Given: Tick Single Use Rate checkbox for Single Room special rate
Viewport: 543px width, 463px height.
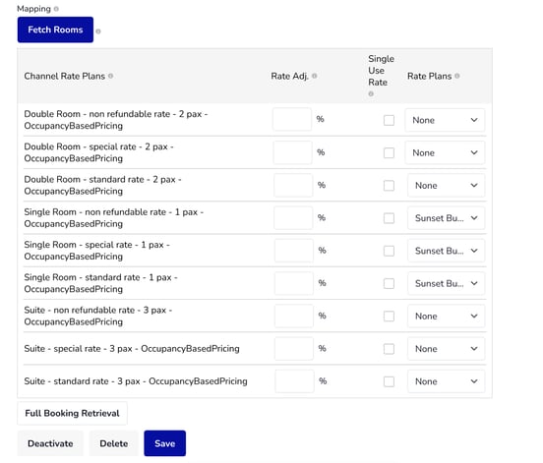Looking at the screenshot, I should (x=389, y=251).
